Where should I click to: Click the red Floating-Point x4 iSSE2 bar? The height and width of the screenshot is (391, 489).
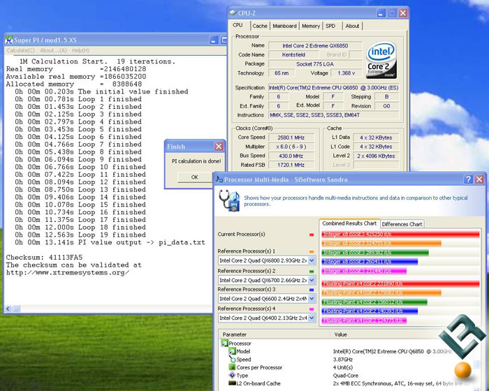point(400,283)
